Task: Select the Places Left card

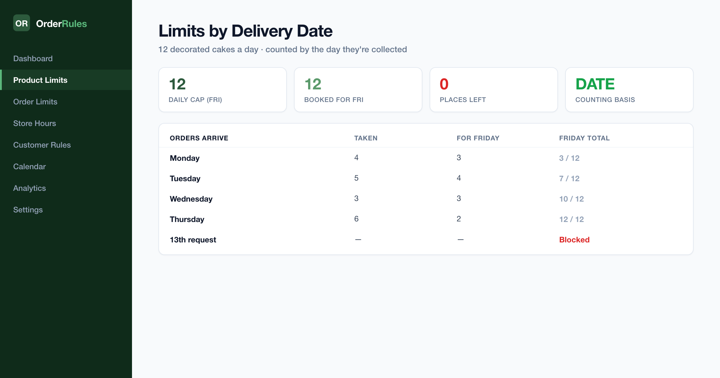Action: (494, 90)
